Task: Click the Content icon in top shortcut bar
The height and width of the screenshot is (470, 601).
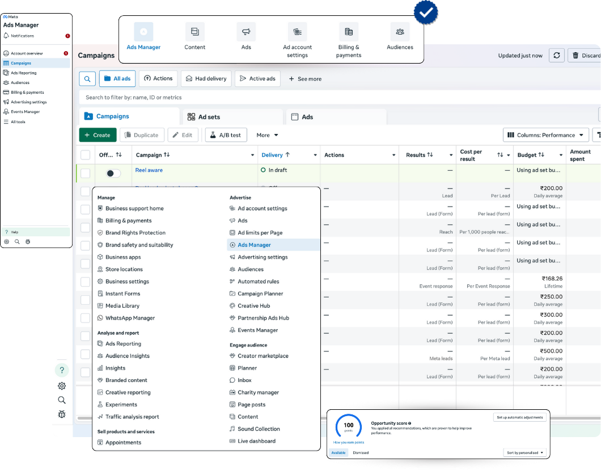Action: tap(194, 32)
